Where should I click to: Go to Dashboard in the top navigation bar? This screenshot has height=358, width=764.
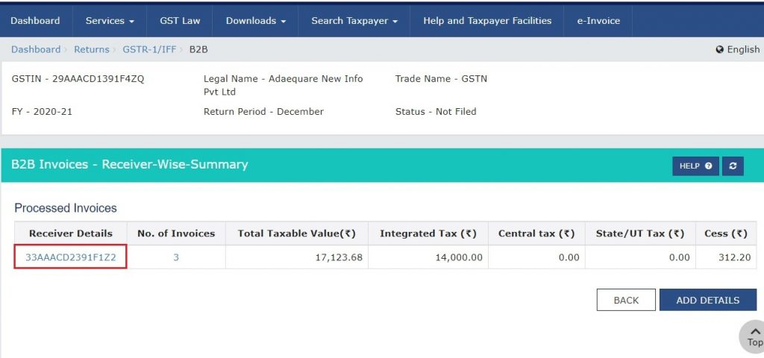pos(35,21)
